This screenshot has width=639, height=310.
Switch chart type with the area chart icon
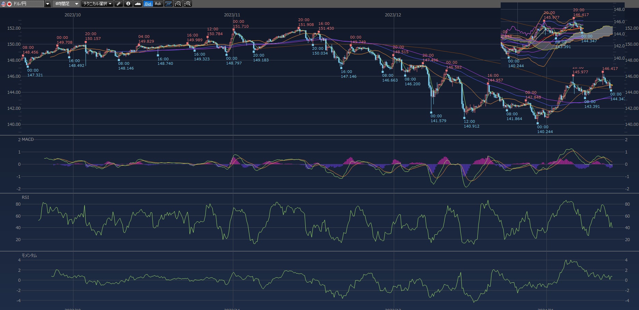click(x=138, y=4)
